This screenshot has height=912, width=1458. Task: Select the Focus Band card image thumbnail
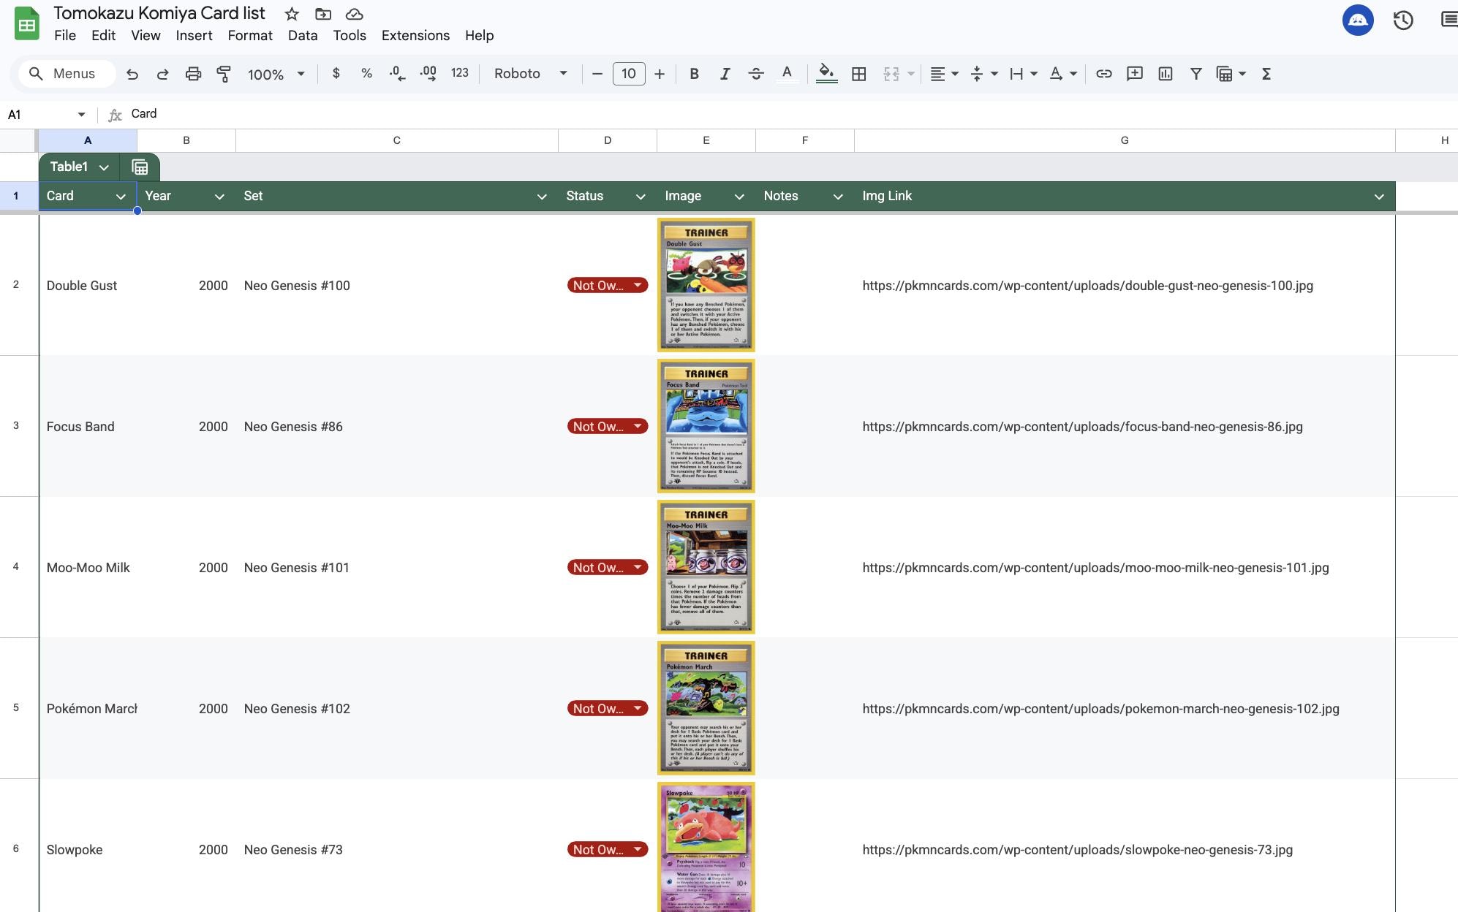click(706, 426)
